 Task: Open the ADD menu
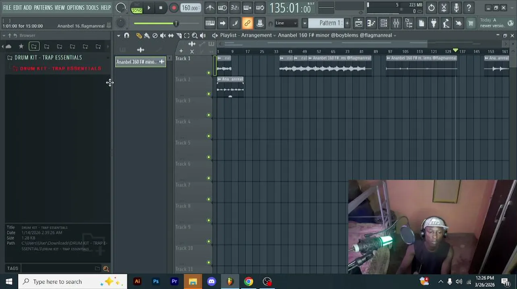coord(27,8)
